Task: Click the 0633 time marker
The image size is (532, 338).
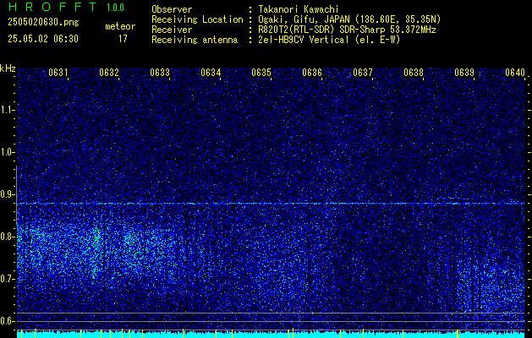Action: [x=160, y=73]
